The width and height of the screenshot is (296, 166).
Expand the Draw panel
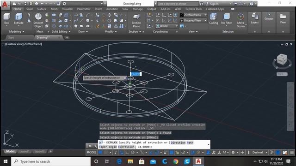(83, 31)
